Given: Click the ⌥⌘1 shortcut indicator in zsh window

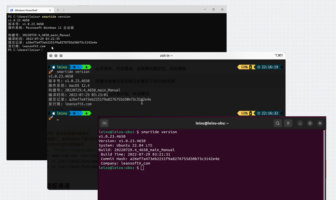Looking at the screenshot, I should click(279, 55).
